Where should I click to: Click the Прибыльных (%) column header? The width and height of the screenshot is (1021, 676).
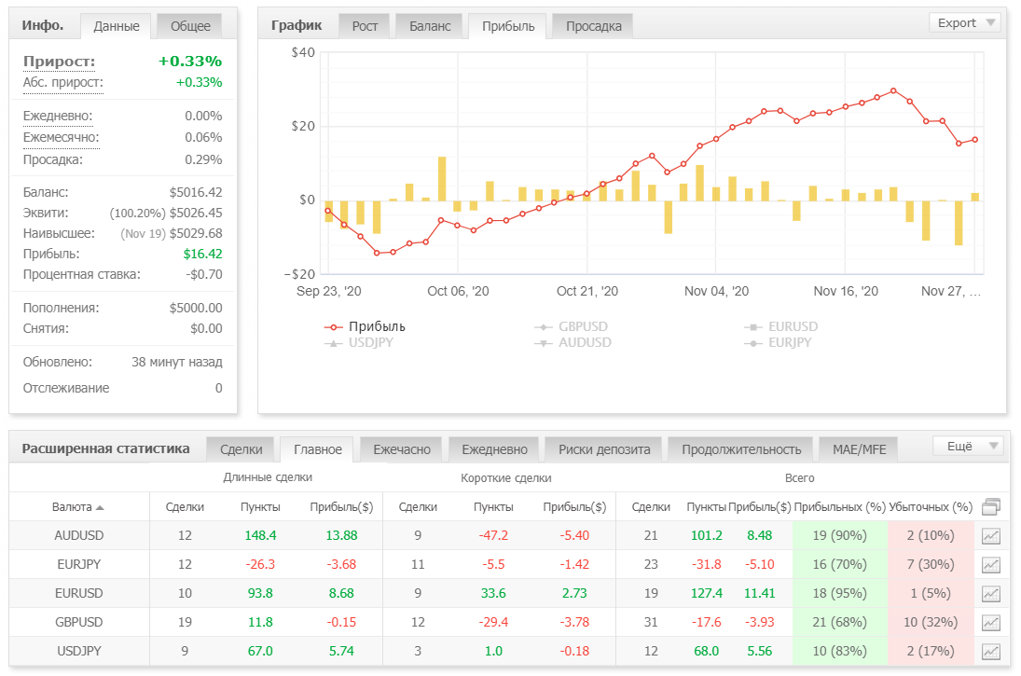pyautogui.click(x=840, y=507)
